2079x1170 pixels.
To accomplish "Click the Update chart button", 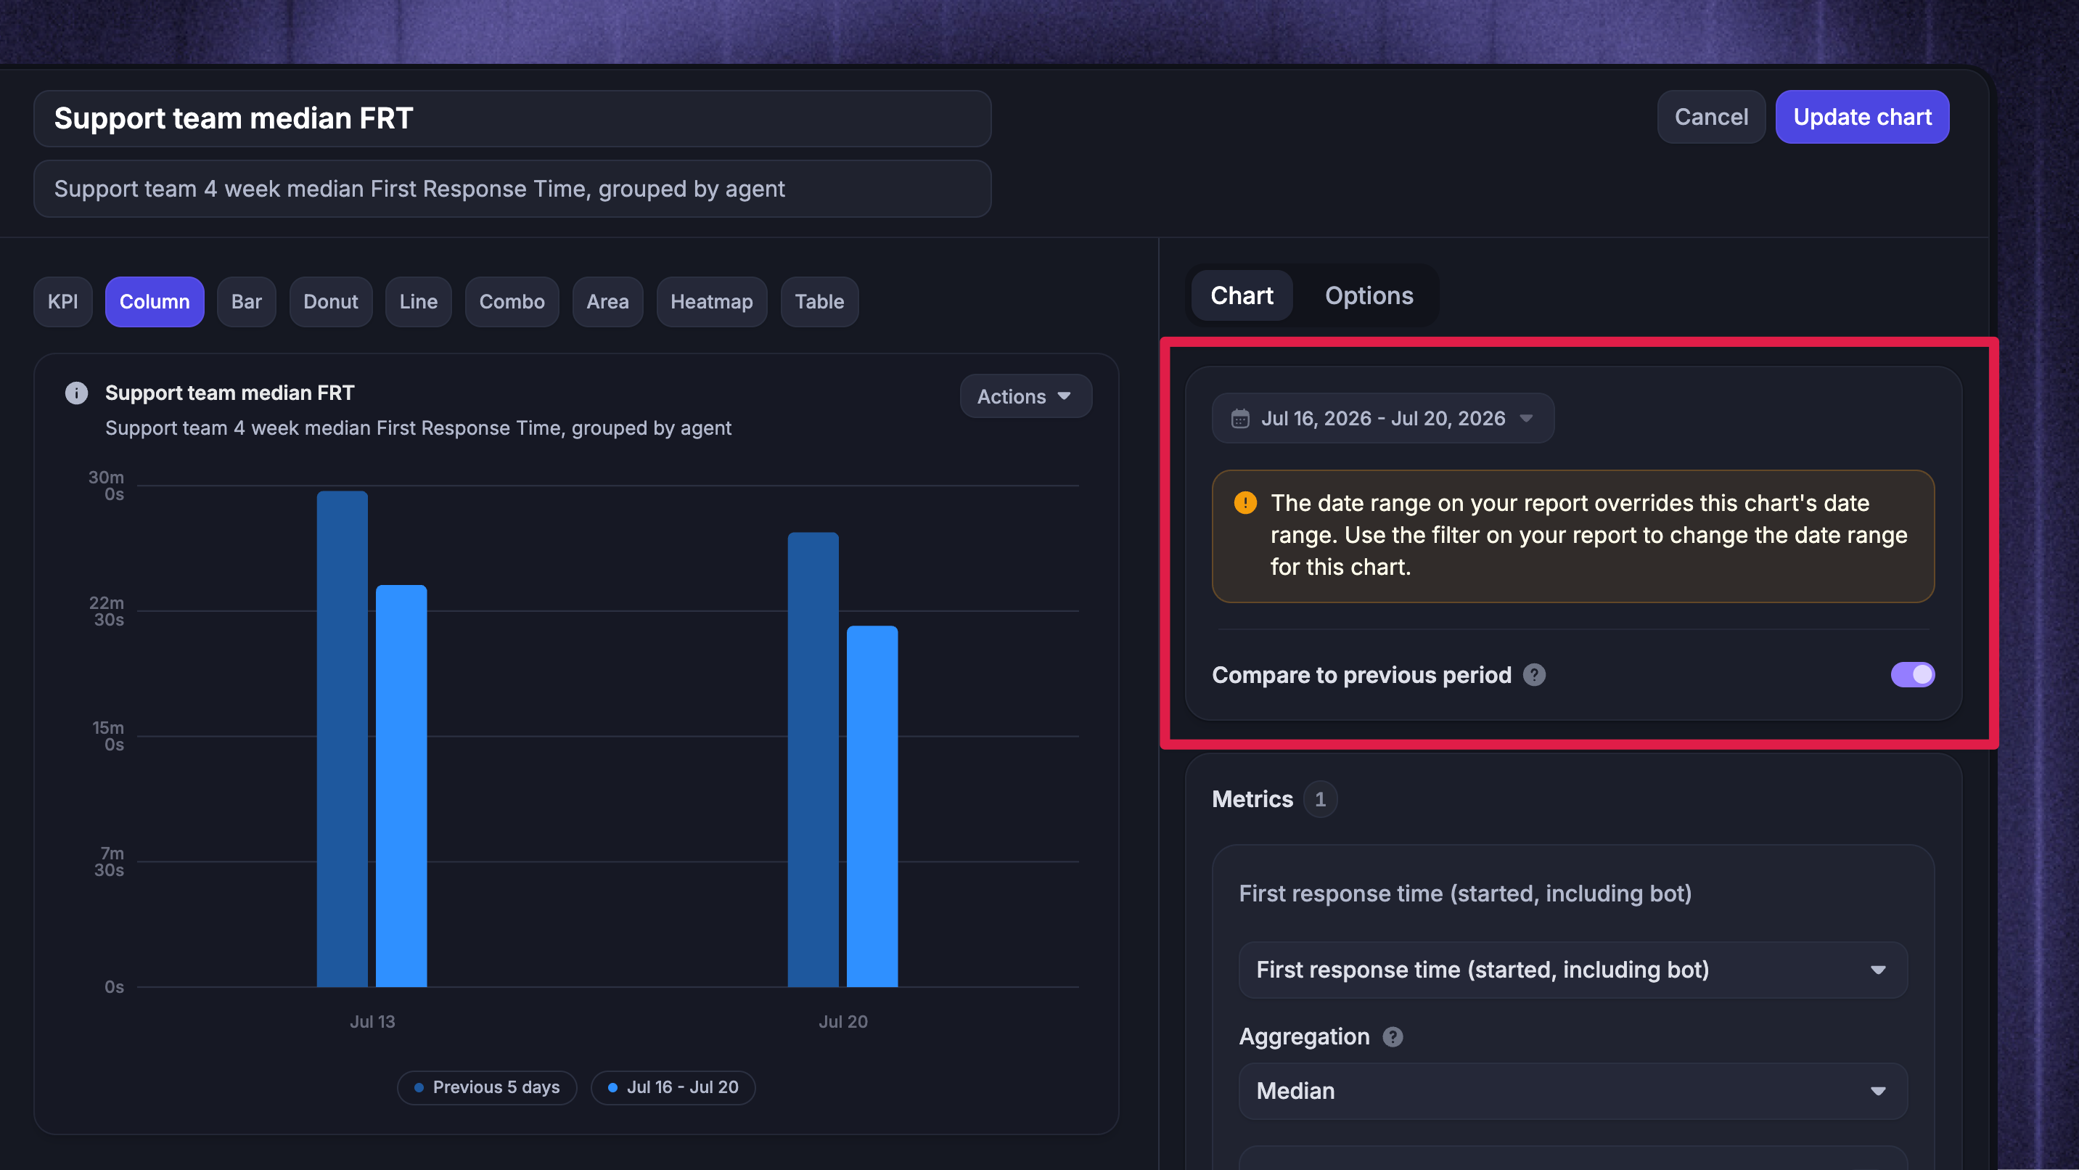I will click(x=1862, y=117).
